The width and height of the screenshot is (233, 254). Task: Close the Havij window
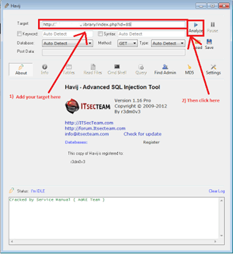[x=224, y=6]
